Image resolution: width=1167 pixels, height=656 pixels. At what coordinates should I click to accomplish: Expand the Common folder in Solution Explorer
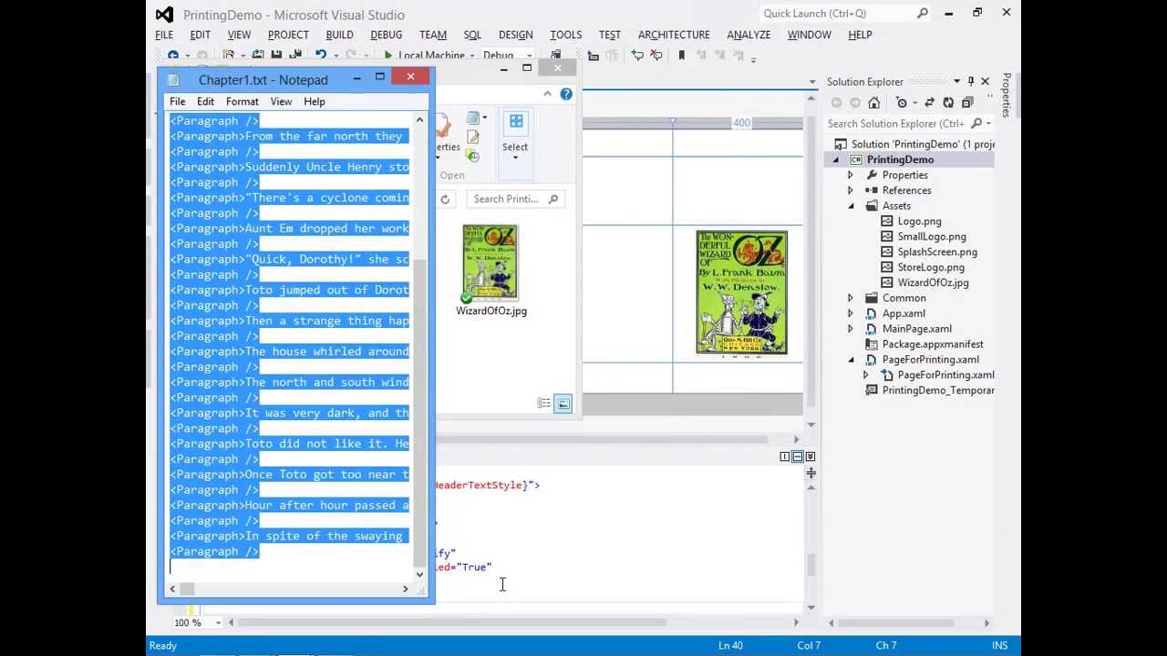click(851, 298)
